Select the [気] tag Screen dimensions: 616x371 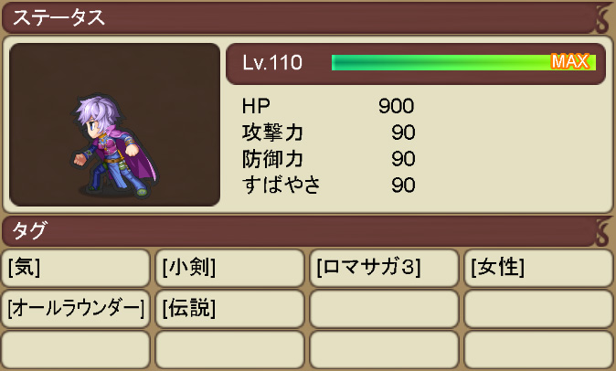tap(76, 268)
